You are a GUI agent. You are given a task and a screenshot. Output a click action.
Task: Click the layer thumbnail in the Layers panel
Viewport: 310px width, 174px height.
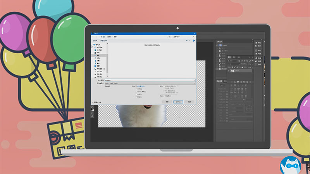coord(232,71)
